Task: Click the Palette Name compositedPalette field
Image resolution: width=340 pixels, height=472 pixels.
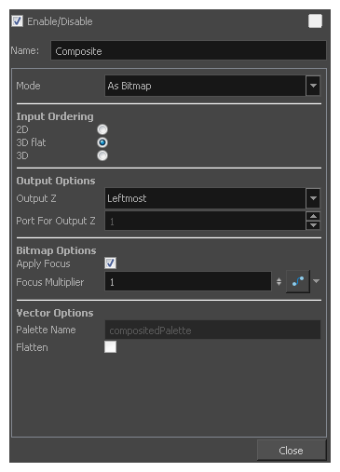Action: (212, 330)
